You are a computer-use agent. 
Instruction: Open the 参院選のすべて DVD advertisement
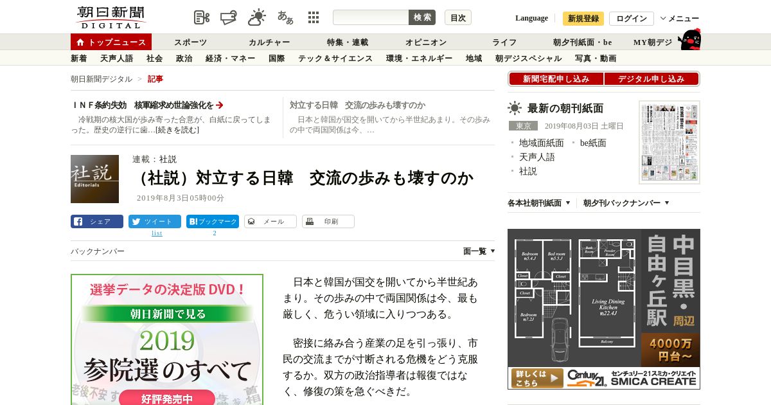coord(167,339)
